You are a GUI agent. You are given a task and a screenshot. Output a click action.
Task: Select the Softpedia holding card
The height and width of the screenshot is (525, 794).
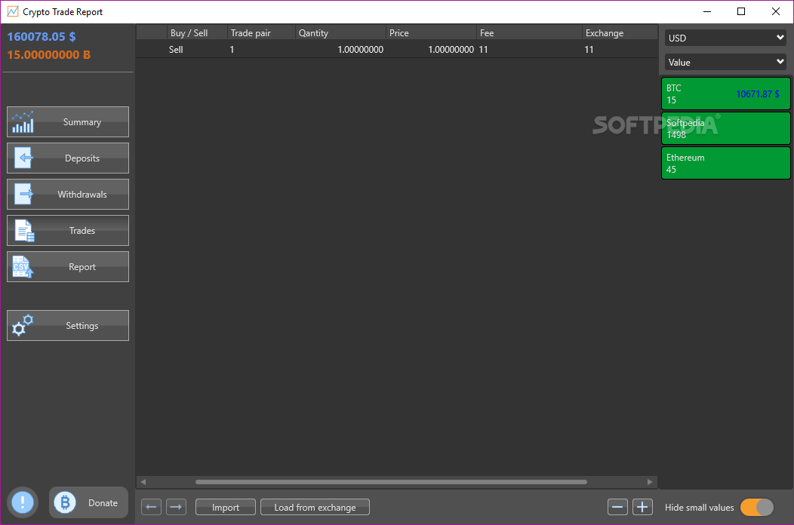(725, 128)
